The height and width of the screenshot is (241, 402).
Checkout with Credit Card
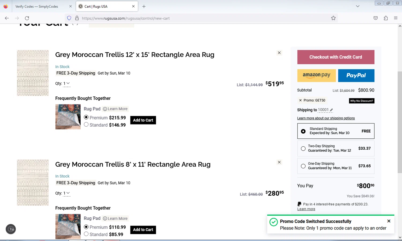(x=336, y=57)
